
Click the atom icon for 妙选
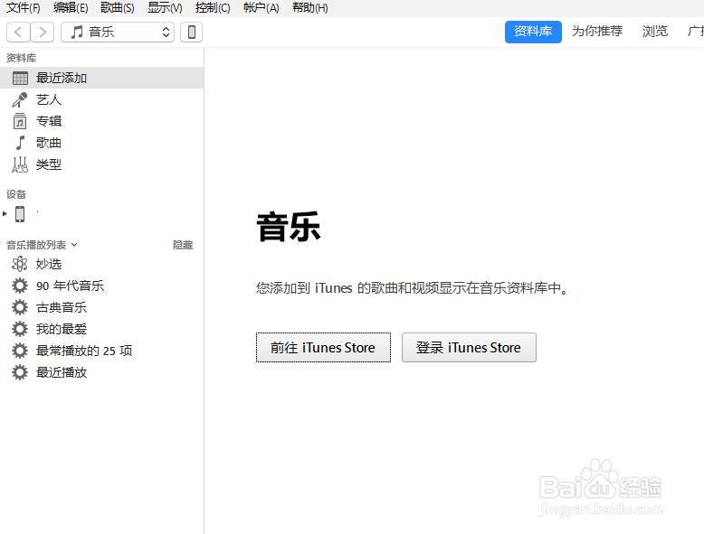(x=19, y=264)
